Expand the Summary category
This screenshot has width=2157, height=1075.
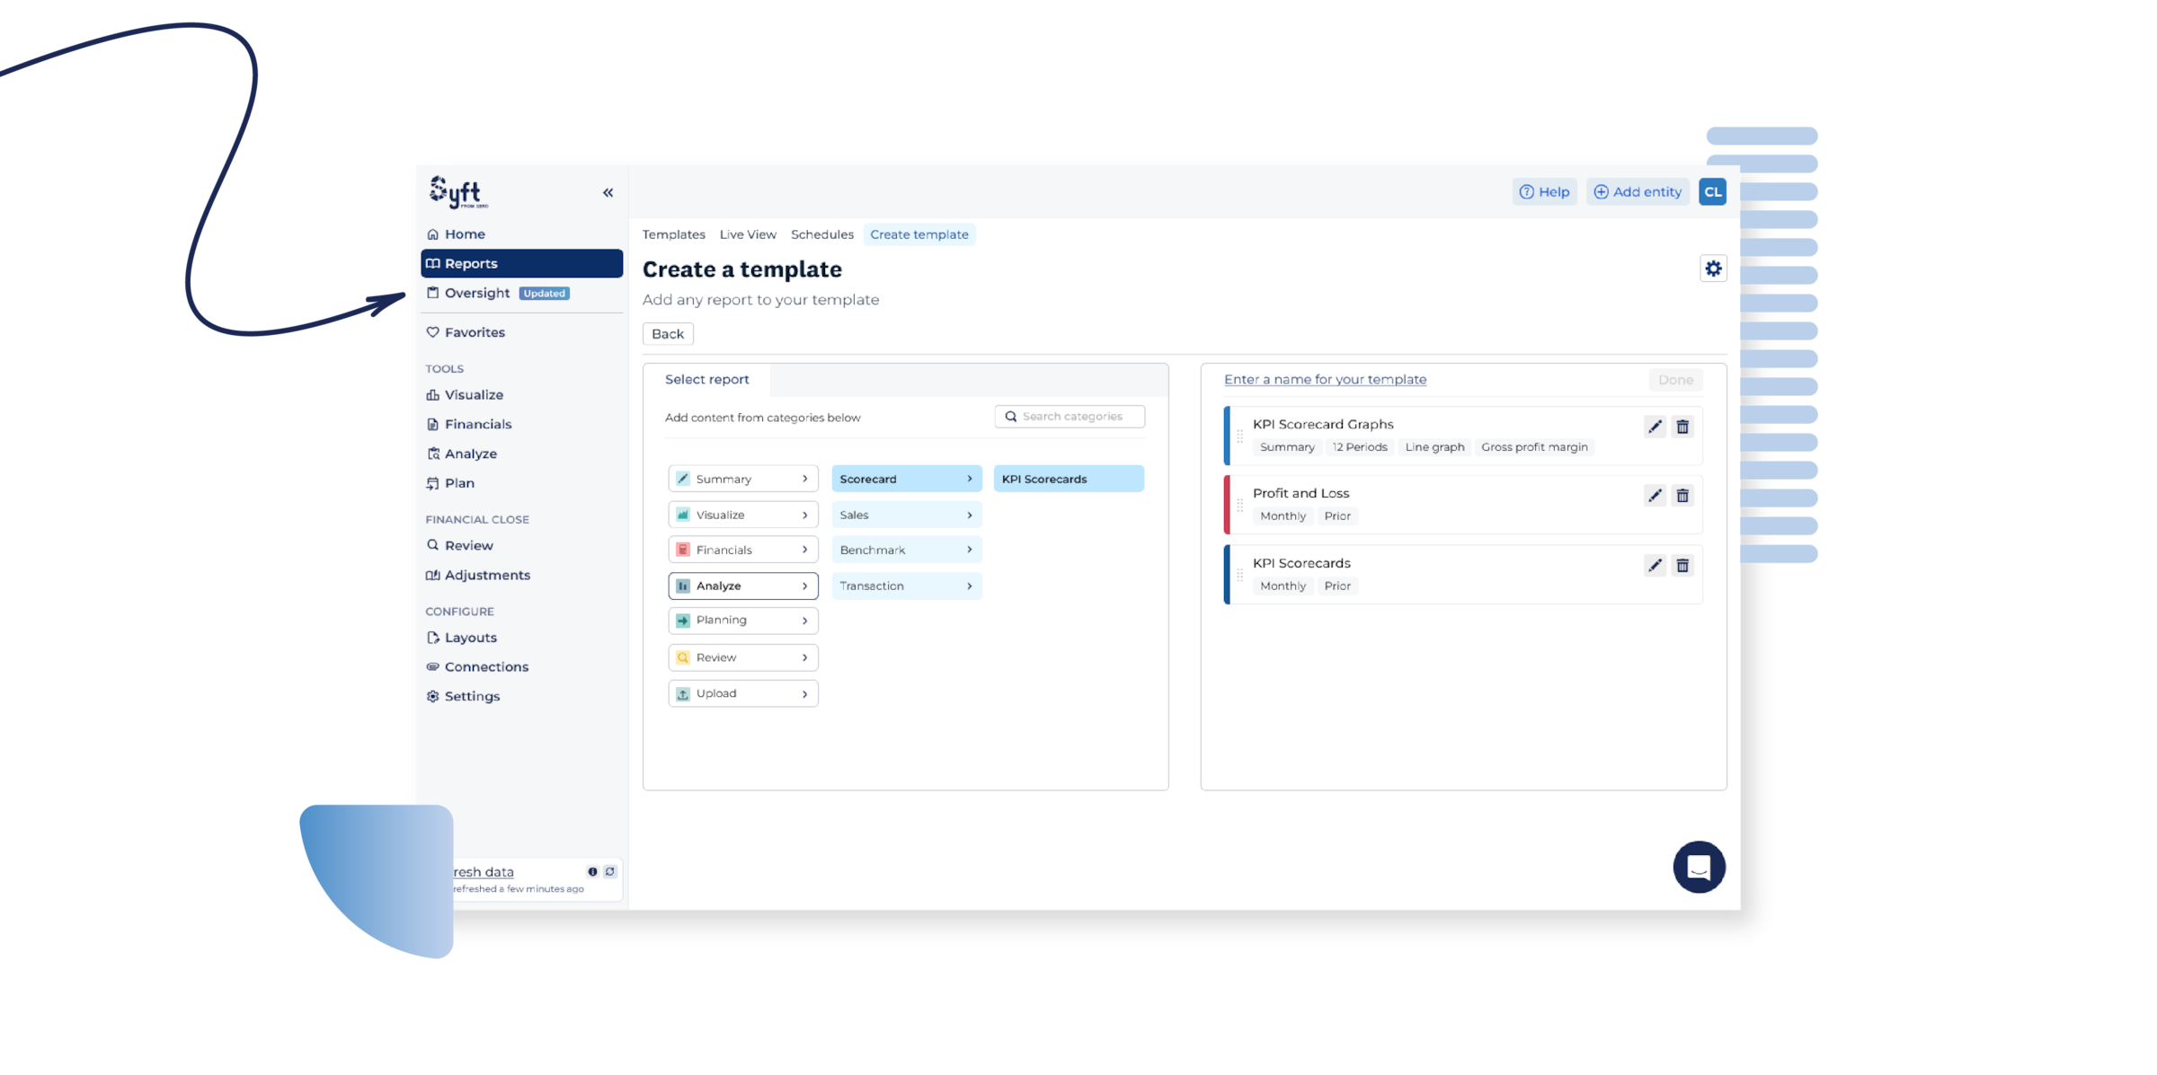[743, 479]
